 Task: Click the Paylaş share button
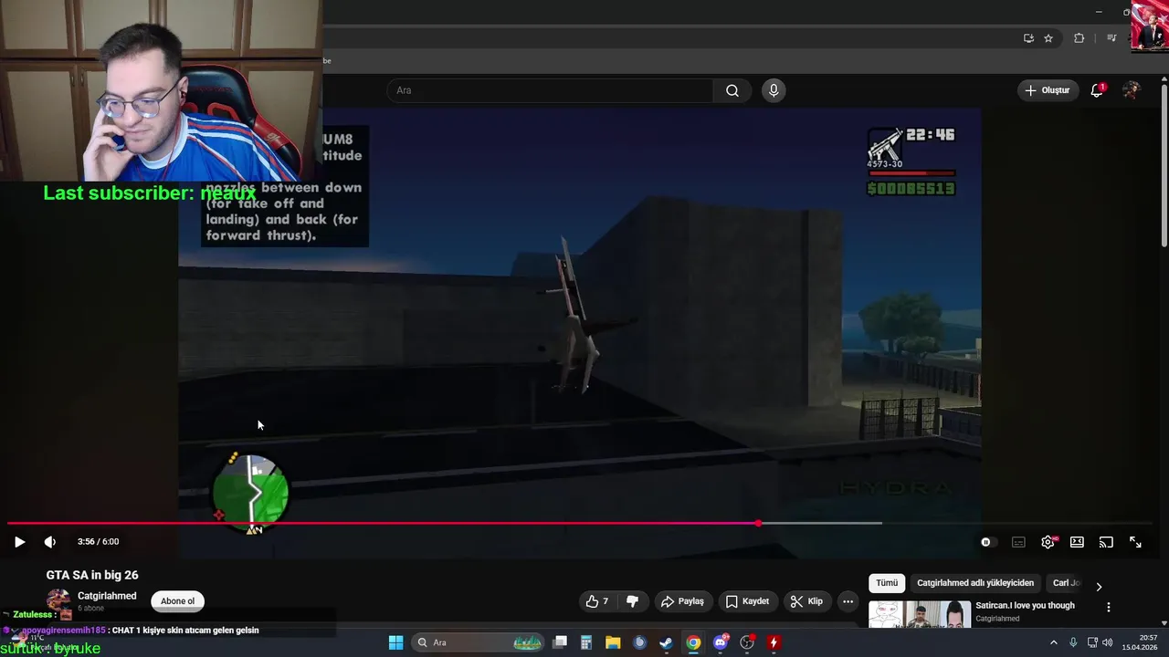(x=682, y=601)
